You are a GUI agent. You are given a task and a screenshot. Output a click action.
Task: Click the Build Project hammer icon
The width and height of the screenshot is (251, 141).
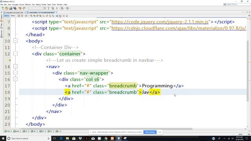[x=49, y=8]
